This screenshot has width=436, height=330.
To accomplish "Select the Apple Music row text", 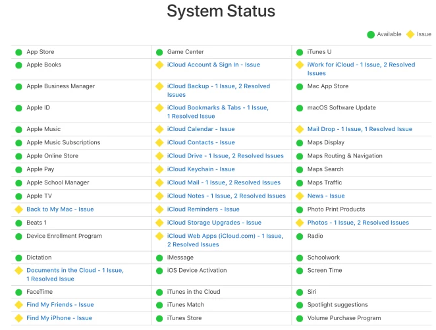I will (43, 129).
